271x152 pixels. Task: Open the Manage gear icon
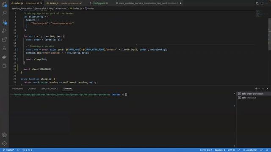point(4,144)
